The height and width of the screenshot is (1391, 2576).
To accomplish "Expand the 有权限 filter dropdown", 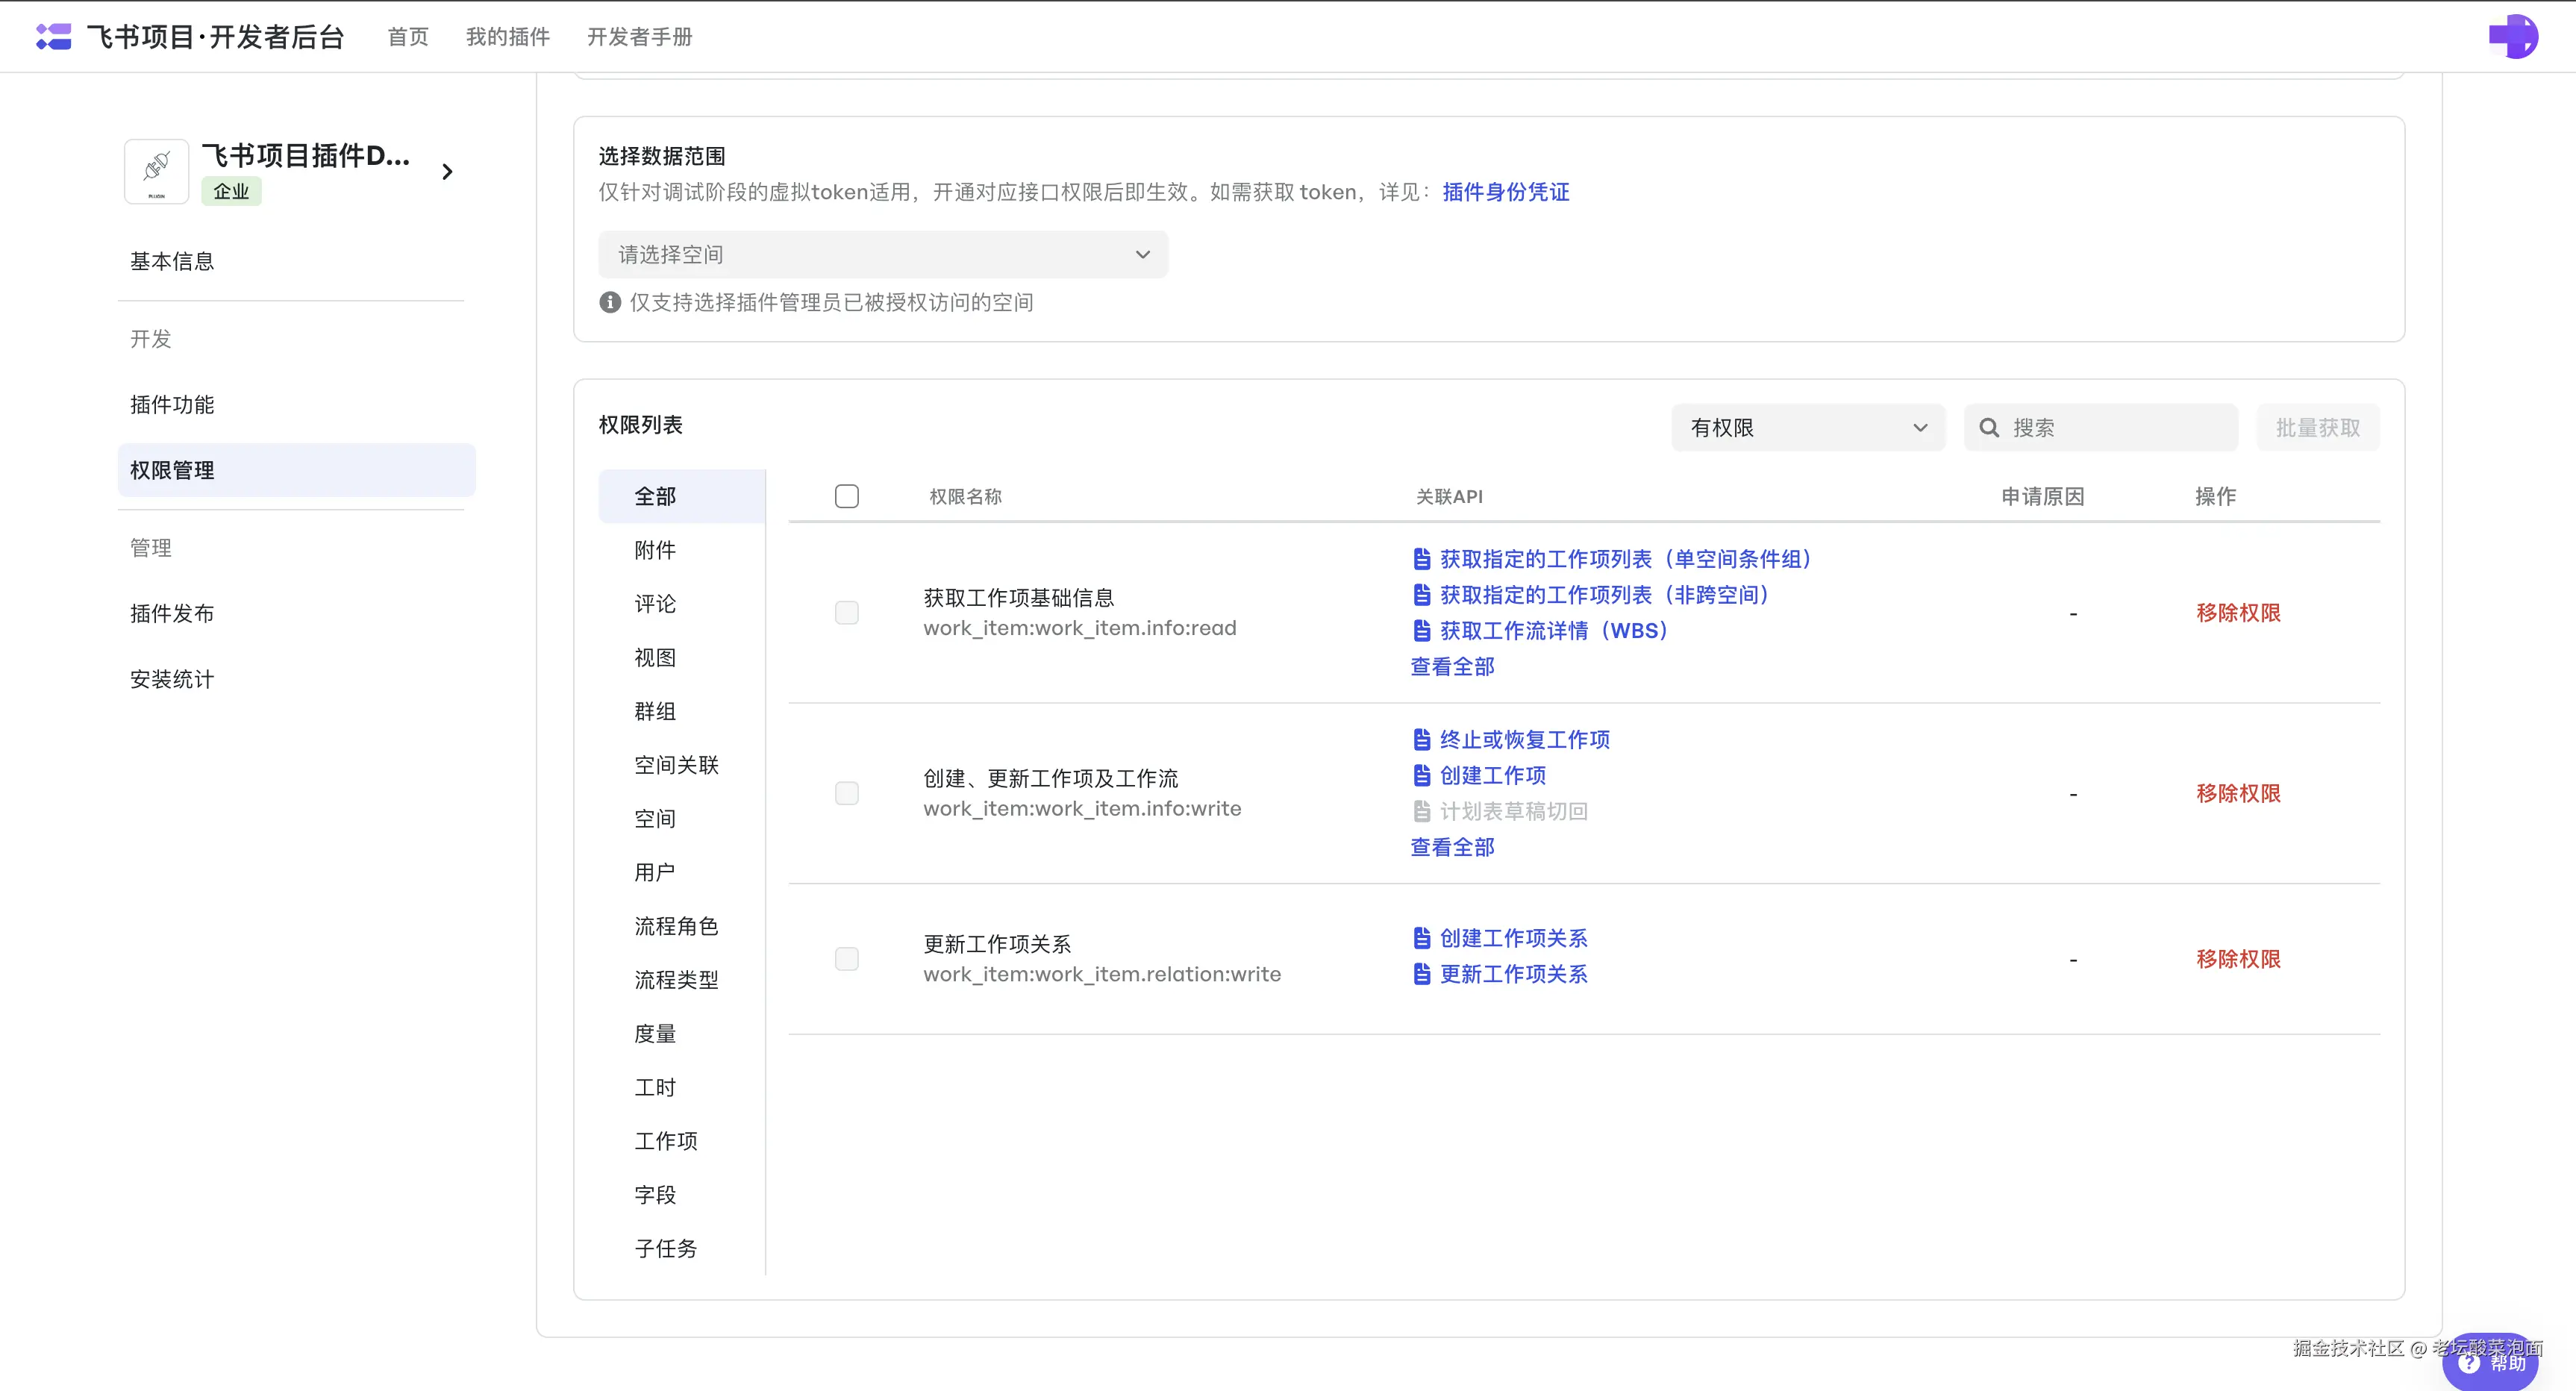I will (x=1807, y=428).
